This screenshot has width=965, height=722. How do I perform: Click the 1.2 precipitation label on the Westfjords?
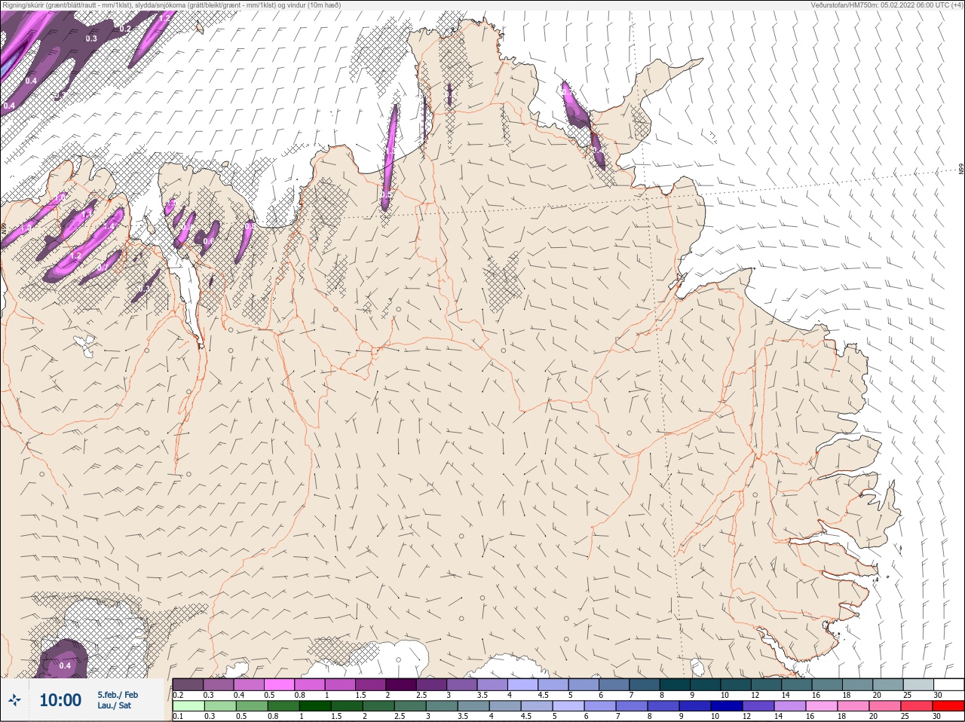pyautogui.click(x=75, y=255)
